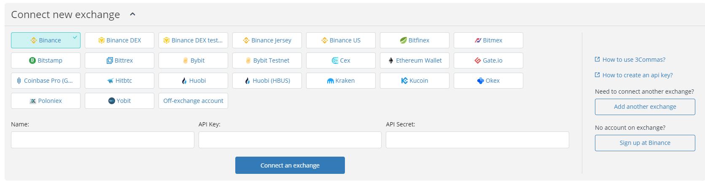Choose the Off-exchange account option

click(193, 101)
